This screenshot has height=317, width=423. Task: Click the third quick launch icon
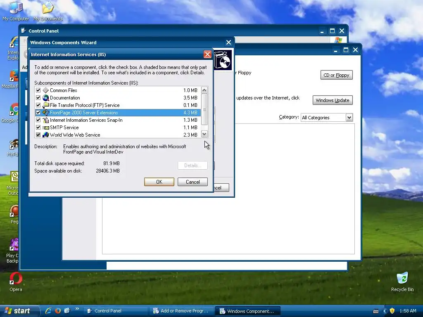point(67,311)
